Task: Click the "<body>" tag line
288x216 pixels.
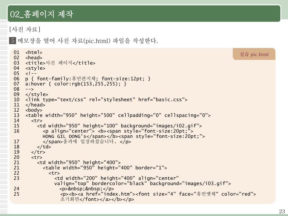Action: coord(34,110)
